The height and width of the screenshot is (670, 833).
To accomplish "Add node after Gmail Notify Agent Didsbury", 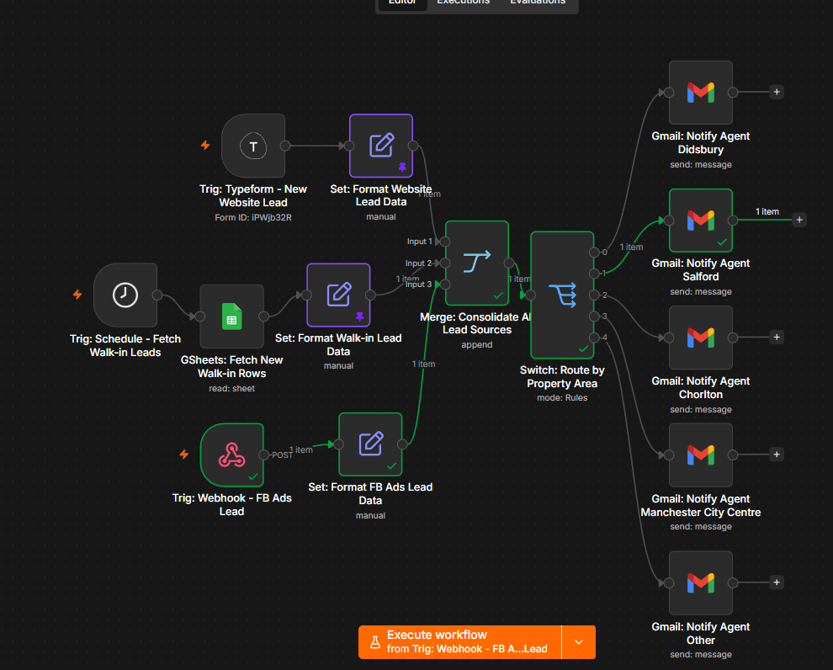I will [x=777, y=92].
